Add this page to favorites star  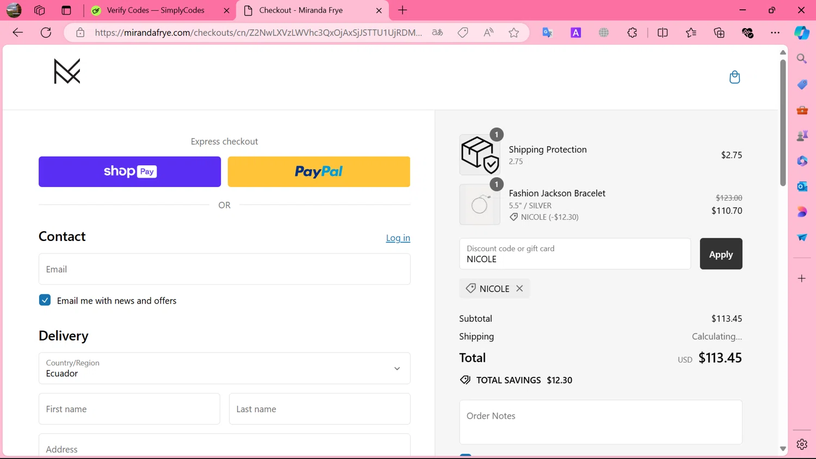(514, 33)
